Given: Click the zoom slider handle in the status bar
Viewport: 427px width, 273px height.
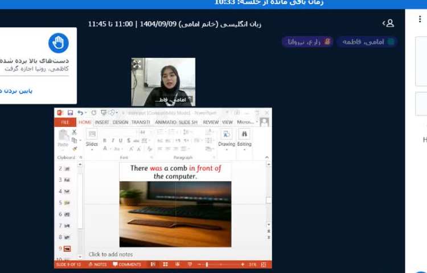Looking at the screenshot, I should [x=207, y=264].
